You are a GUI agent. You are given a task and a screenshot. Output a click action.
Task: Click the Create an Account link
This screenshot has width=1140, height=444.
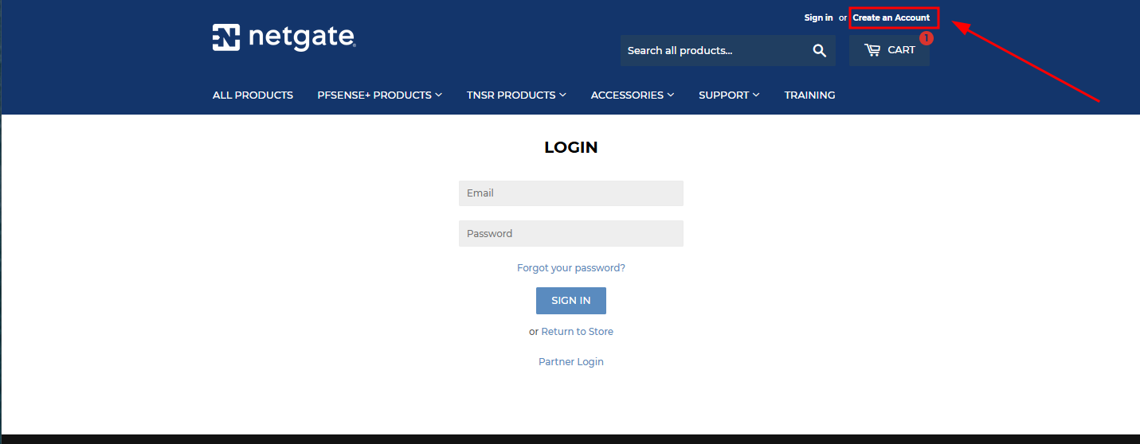[x=891, y=18]
